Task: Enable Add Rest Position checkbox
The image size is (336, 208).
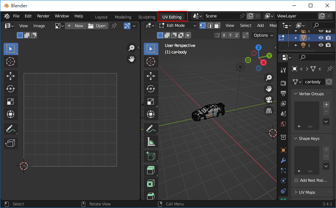Action: (x=297, y=180)
